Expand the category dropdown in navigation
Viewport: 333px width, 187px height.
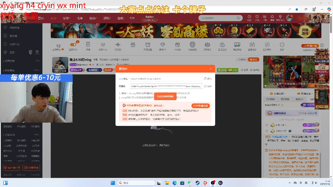coord(67,18)
